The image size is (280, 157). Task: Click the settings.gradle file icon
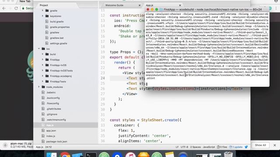(x=47, y=43)
